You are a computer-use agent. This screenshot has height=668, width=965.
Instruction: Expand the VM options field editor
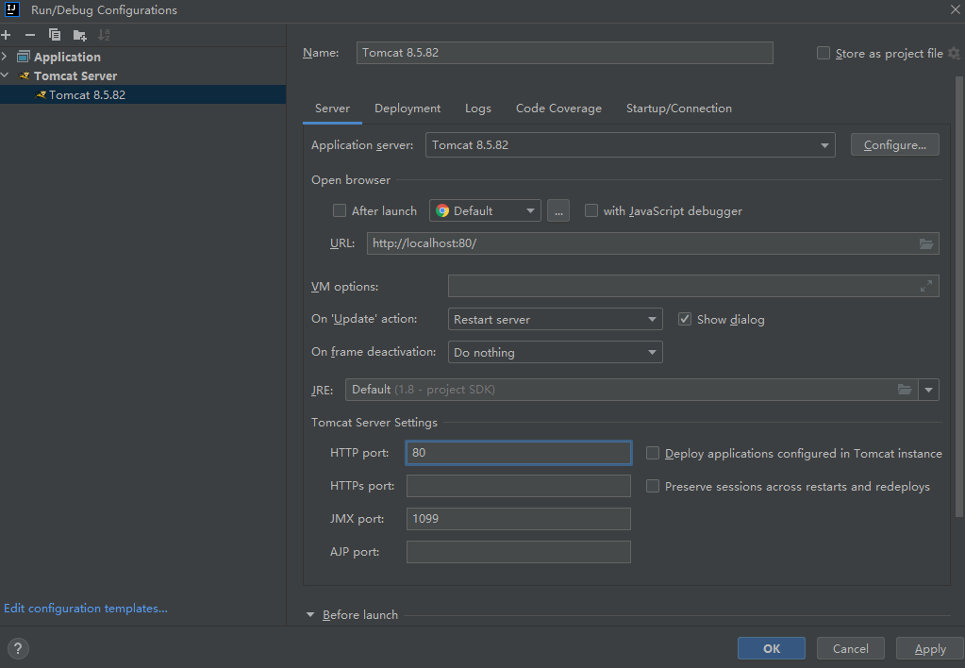926,286
